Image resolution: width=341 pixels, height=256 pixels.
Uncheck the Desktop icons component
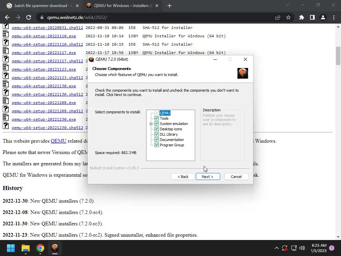157,129
